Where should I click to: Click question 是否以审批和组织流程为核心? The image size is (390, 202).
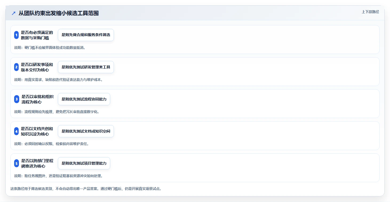point(38,99)
